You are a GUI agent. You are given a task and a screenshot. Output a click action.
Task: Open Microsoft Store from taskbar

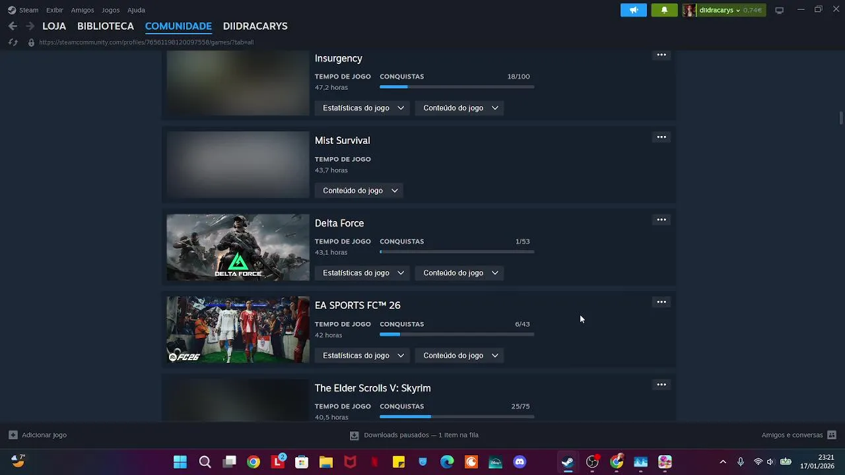click(x=302, y=462)
